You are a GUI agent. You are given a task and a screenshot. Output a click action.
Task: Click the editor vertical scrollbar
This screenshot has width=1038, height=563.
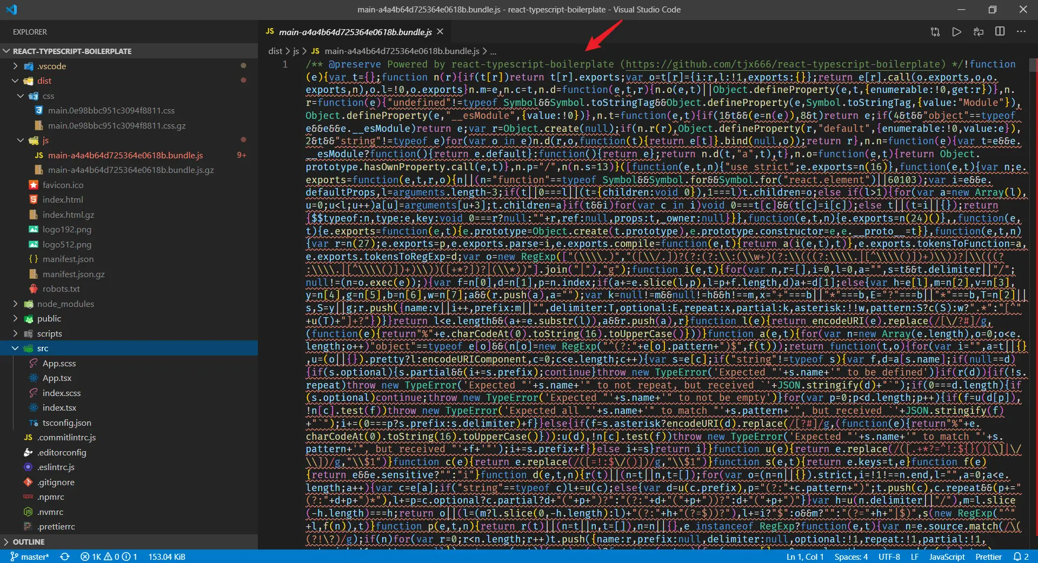1033,303
